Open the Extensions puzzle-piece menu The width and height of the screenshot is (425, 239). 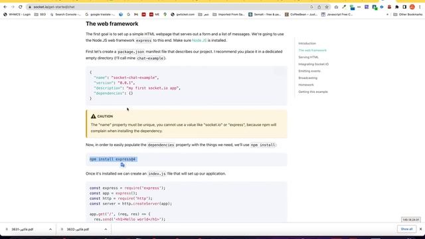pyautogui.click(x=397, y=7)
